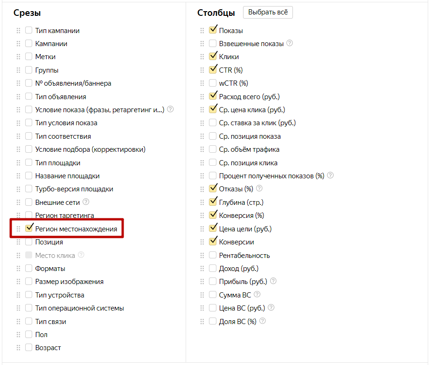Select the Кампании slice label

(x=51, y=44)
